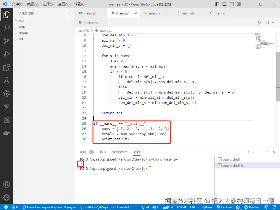Open Source Control view

point(7,41)
